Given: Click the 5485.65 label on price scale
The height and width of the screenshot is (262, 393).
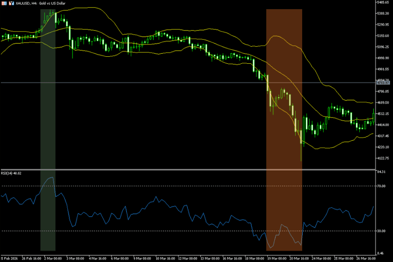Looking at the screenshot, I should pos(383,3).
